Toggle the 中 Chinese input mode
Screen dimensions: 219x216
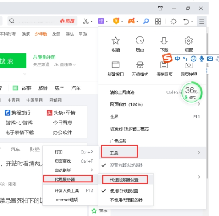pyautogui.click(x=177, y=59)
